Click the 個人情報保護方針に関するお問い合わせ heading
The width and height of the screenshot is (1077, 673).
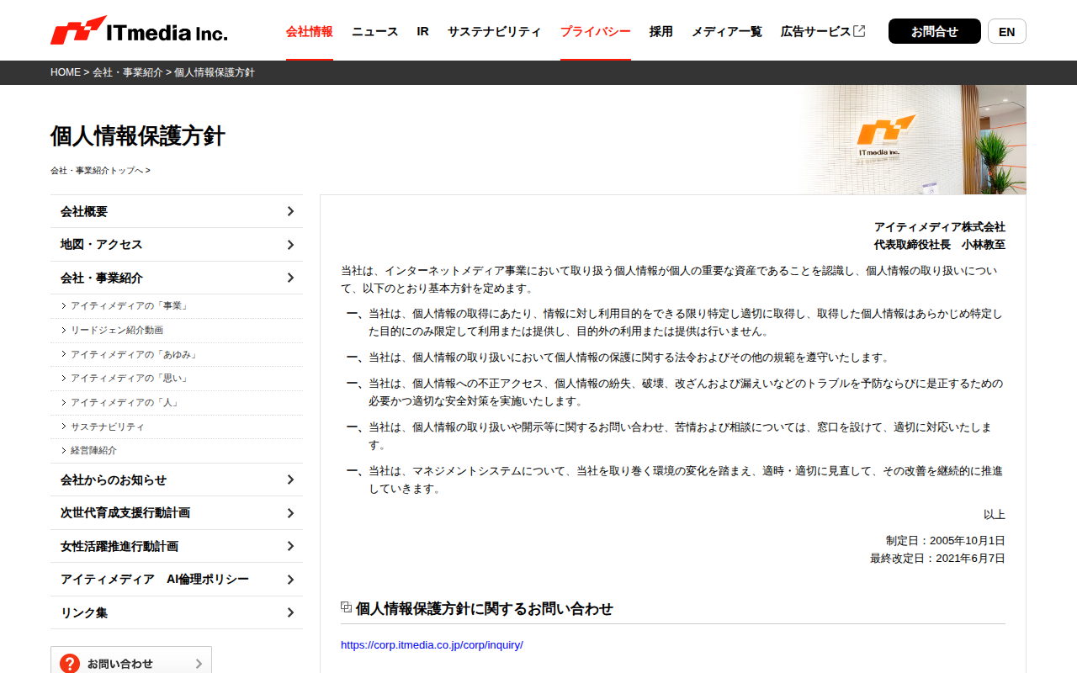coord(485,608)
